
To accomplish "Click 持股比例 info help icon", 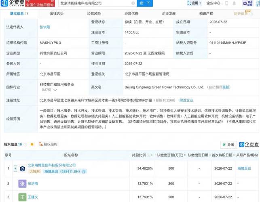I will tap(148, 155).
